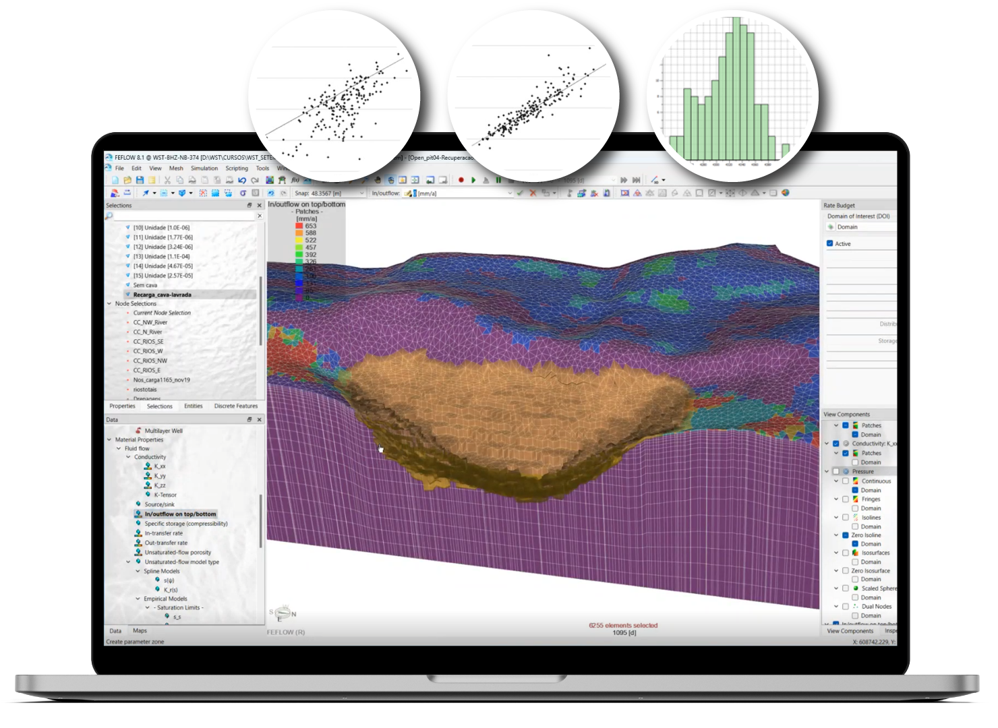
Task: Open the Snap distance dropdown
Action: click(x=361, y=193)
